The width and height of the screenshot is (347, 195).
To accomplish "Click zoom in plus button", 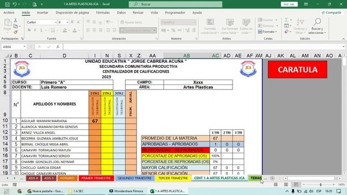I will [x=334, y=184].
